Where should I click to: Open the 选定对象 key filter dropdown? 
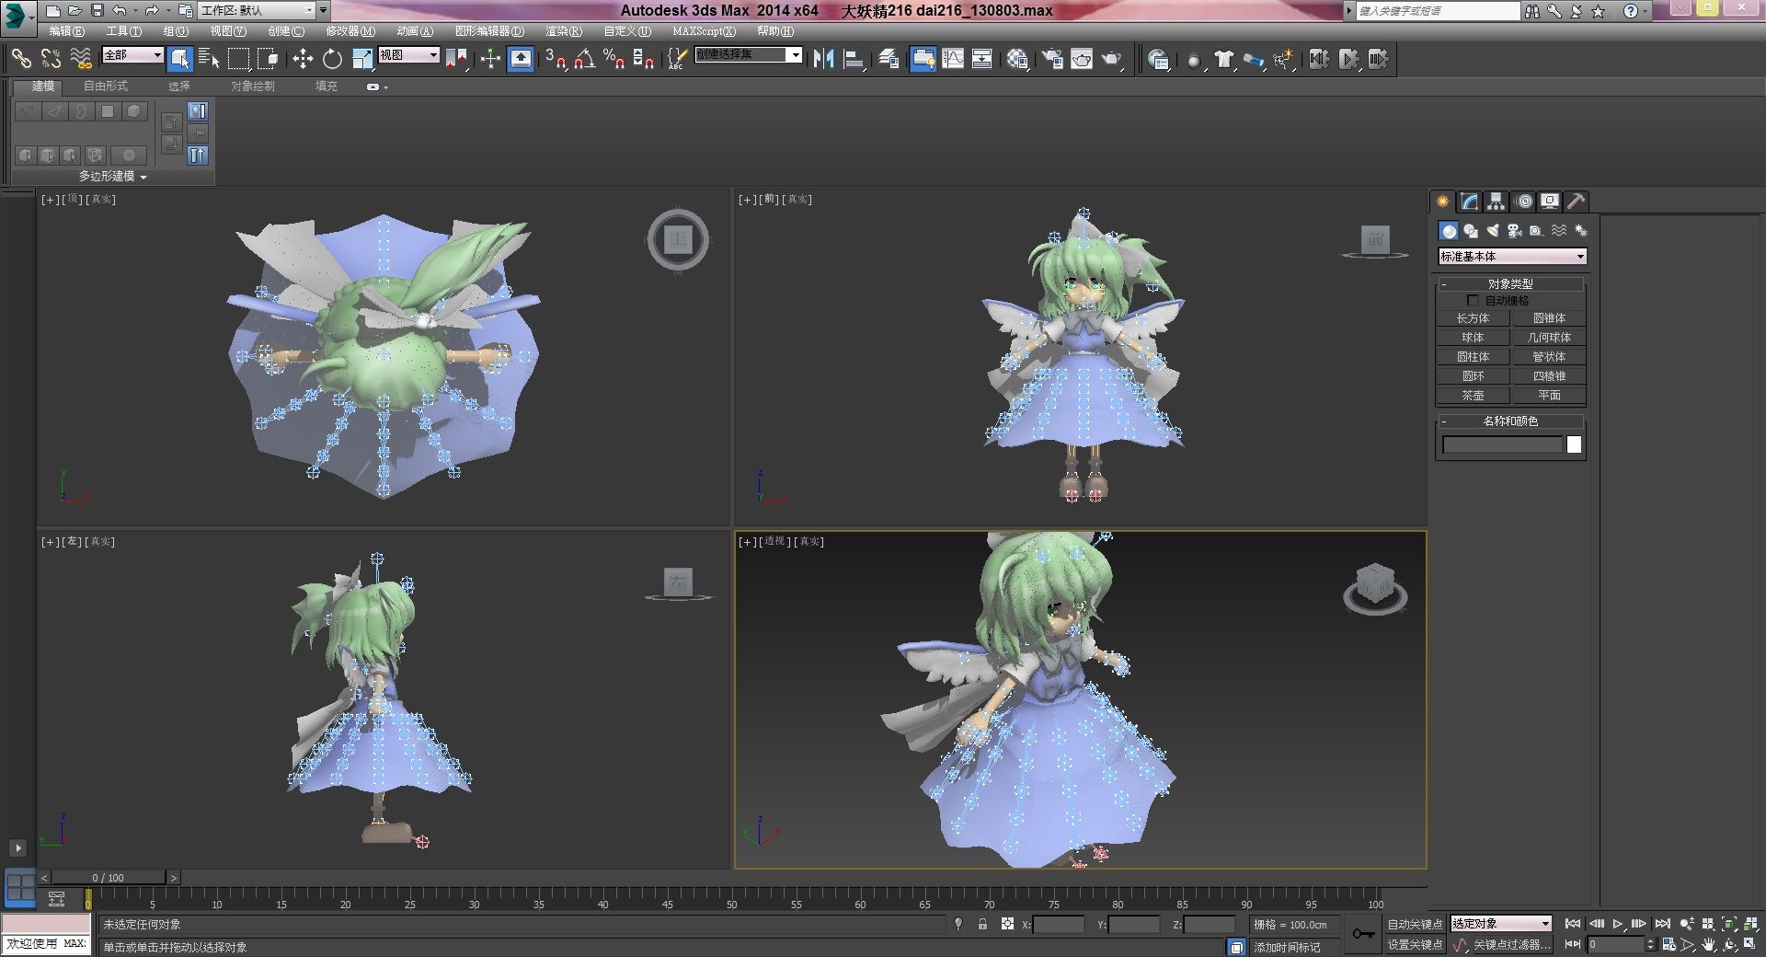1501,924
